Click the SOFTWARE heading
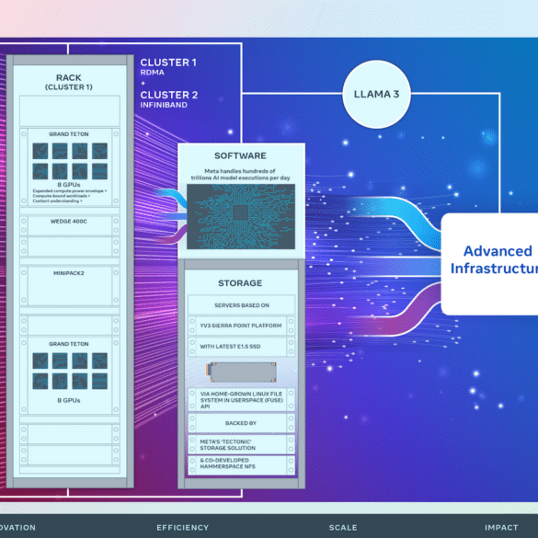 tap(240, 155)
